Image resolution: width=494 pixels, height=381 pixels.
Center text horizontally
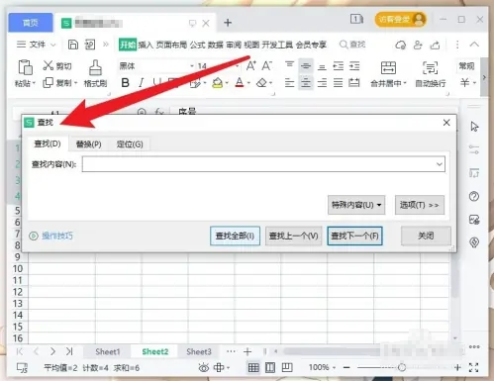[x=306, y=83]
